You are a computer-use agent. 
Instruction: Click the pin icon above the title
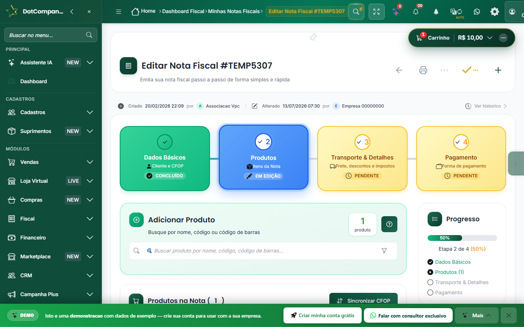[313, 37]
